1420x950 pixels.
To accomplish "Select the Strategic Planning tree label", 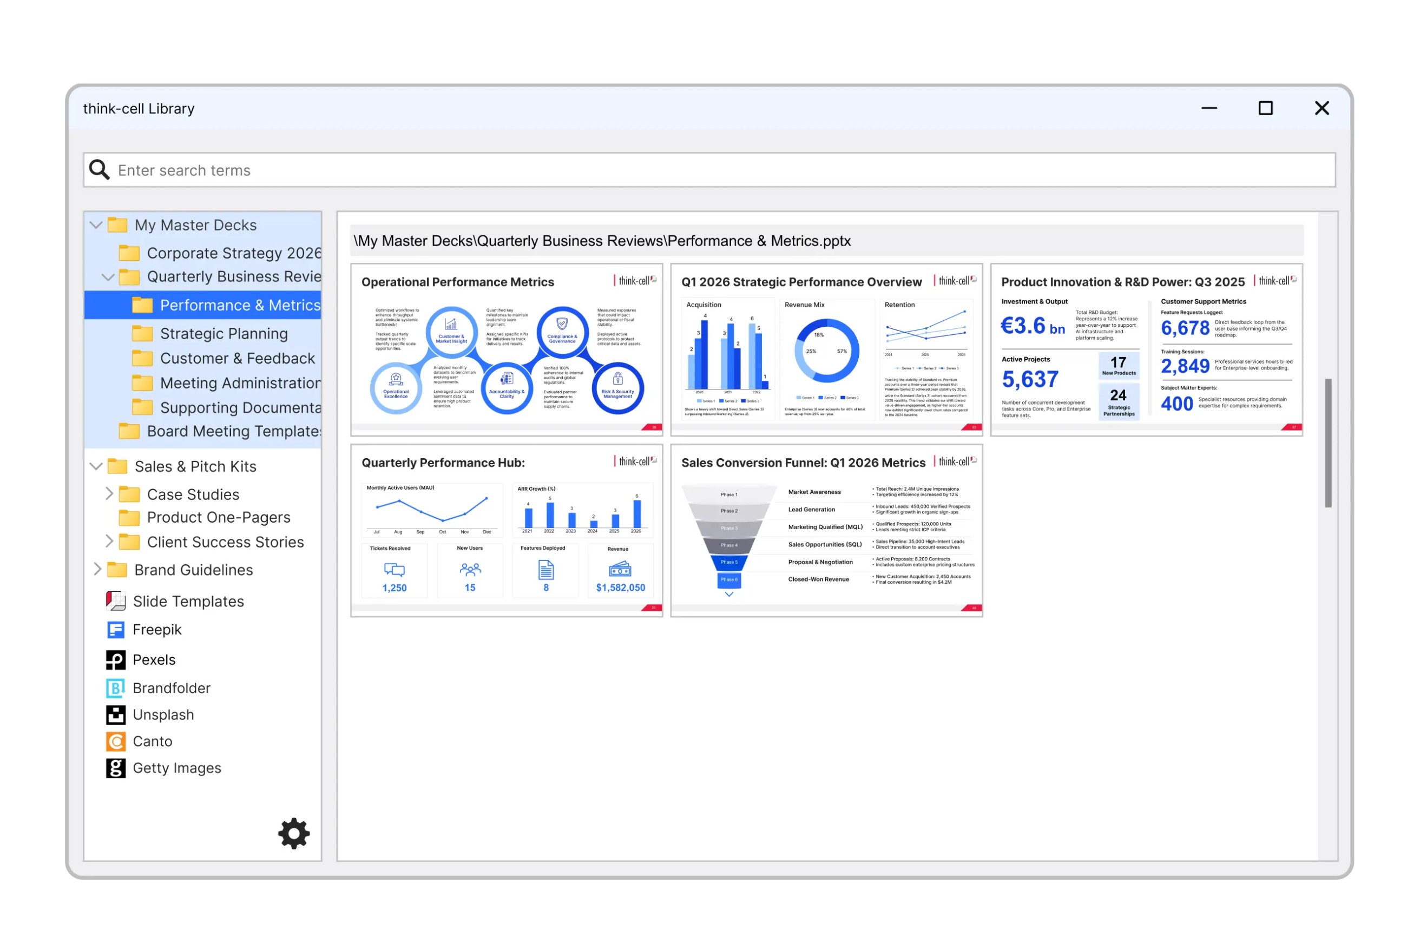I will click(223, 333).
